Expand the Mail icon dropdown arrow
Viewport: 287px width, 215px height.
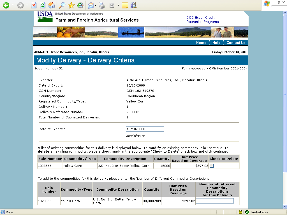click(95, 5)
